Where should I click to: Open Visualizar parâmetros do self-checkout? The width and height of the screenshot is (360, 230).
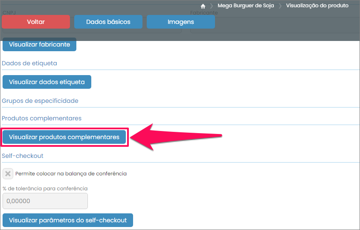click(68, 220)
